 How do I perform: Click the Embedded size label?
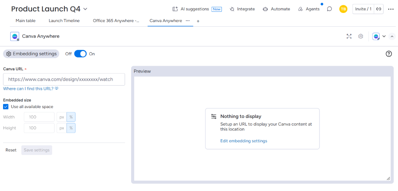(17, 100)
